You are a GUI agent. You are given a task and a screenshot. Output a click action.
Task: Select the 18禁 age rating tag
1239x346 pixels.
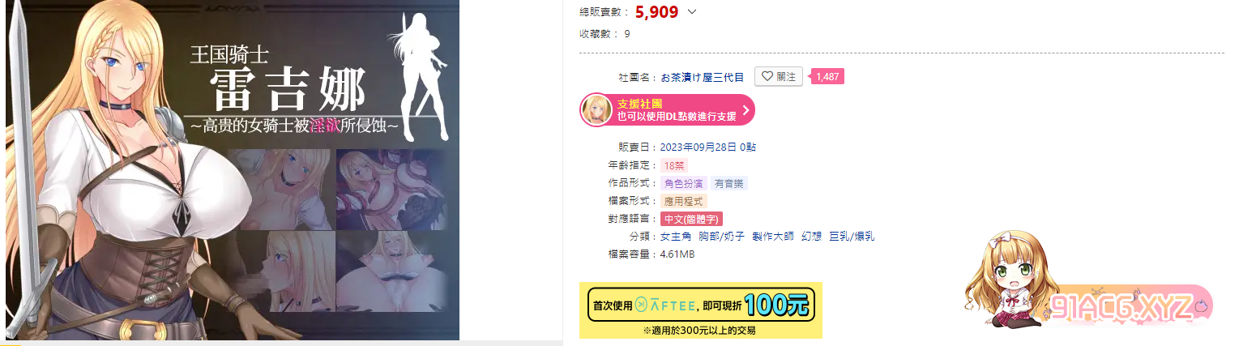coord(673,165)
